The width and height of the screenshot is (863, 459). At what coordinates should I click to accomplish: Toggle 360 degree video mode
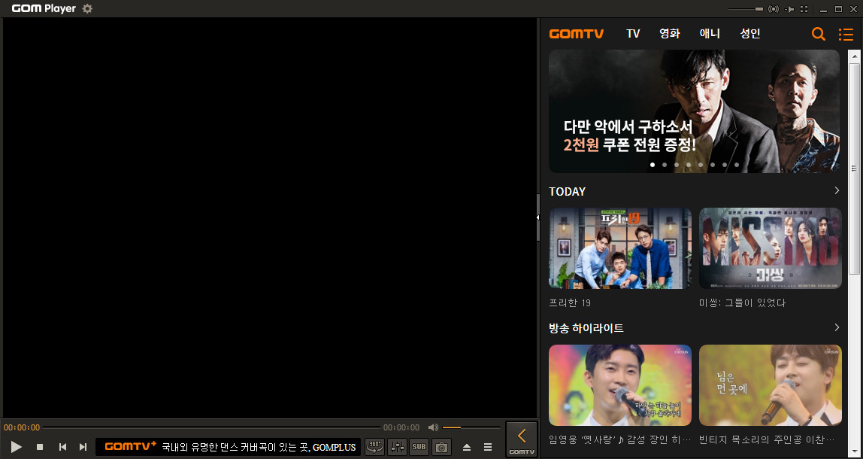coord(375,447)
